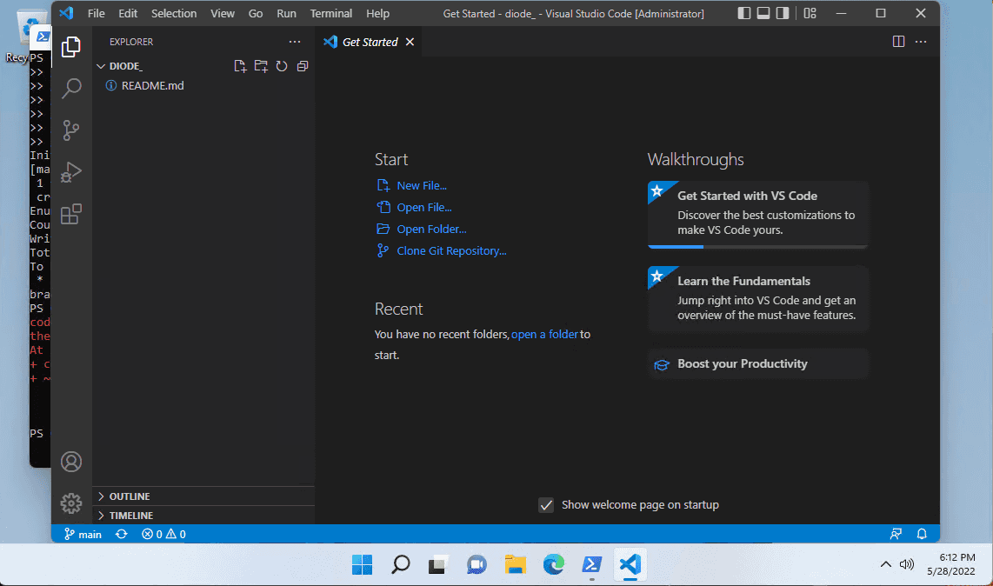The image size is (993, 586).
Task: Open the View menu
Action: pos(223,13)
